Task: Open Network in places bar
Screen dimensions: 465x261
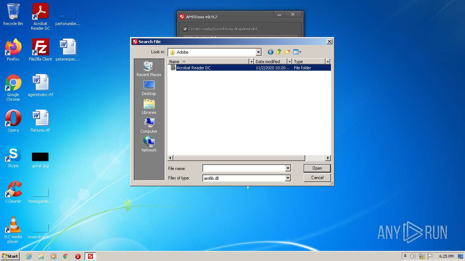Action: point(149,144)
